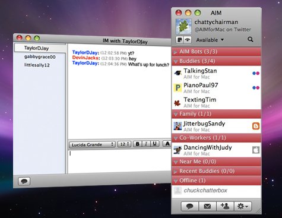Image resolution: width=282 pixels, height=218 pixels.
Task: Switch to gabbygrace00 conversation tab
Action: pyautogui.click(x=40, y=57)
